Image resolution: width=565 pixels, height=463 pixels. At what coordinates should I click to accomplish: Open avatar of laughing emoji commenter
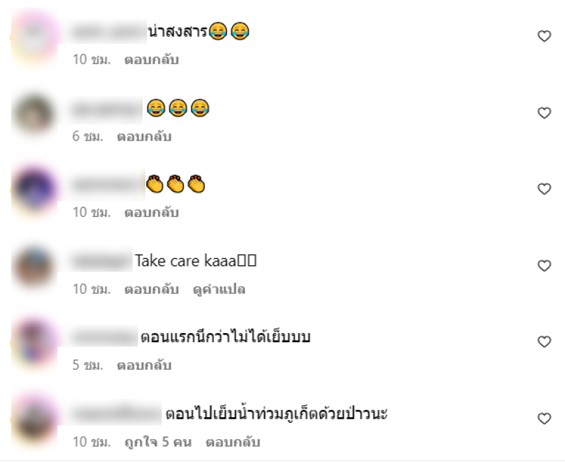35,113
